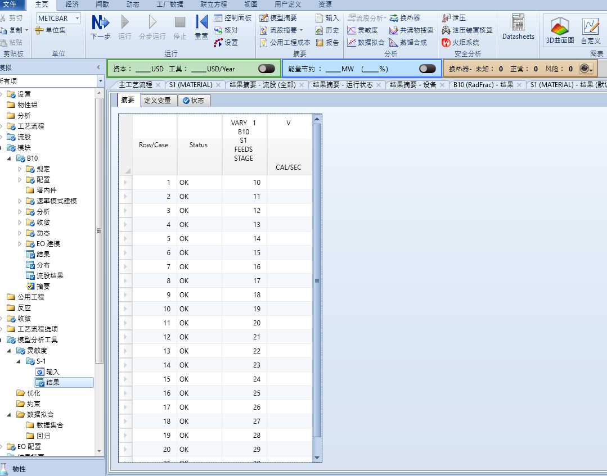Collapse the B10 block tree node
Image resolution: width=607 pixels, height=476 pixels.
pyautogui.click(x=9, y=158)
